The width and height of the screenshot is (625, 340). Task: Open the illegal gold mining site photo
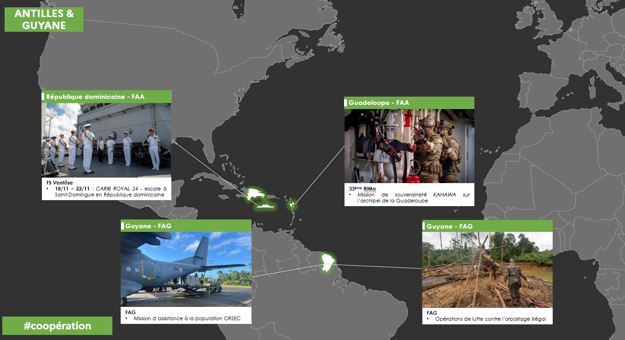(x=487, y=270)
